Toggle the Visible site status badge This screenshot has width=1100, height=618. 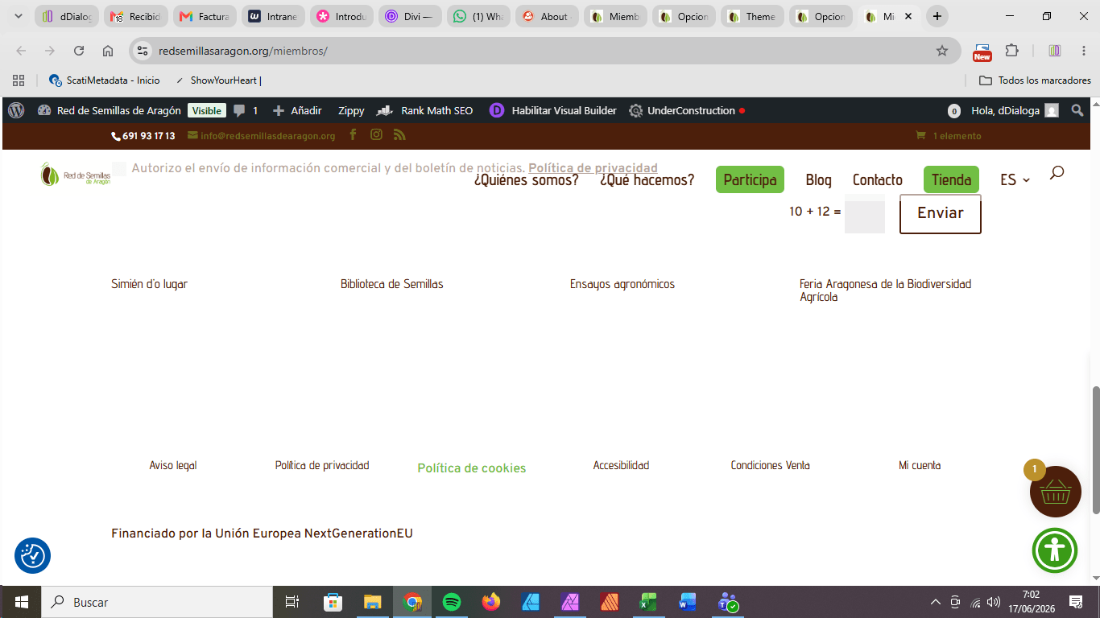pos(207,111)
